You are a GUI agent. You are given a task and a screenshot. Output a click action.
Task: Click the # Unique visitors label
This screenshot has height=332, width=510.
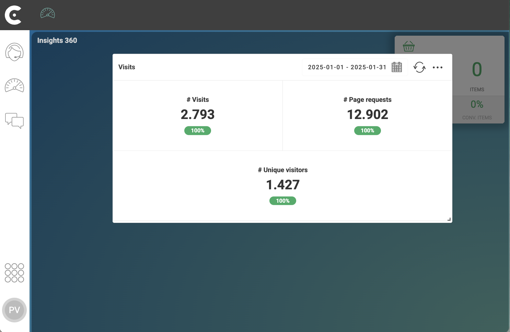283,170
